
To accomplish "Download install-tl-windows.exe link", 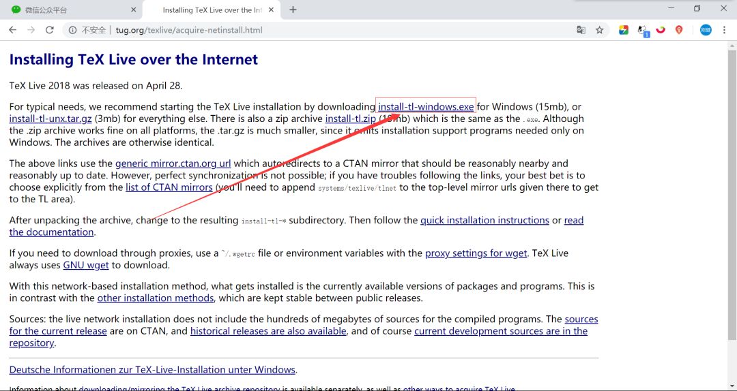I will pos(426,106).
